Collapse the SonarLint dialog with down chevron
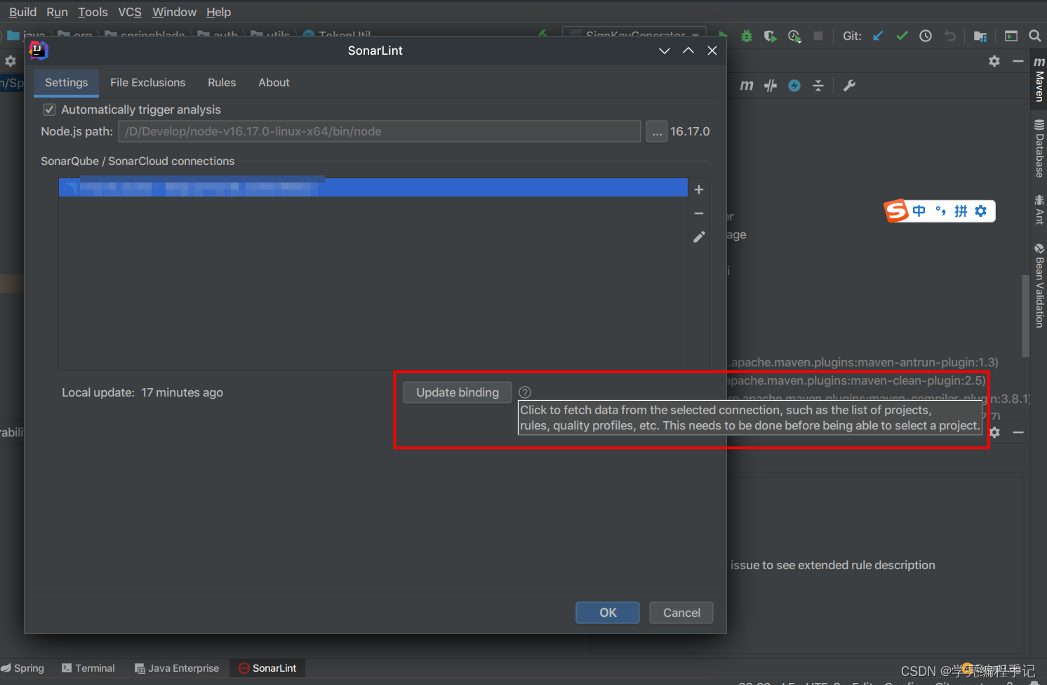1047x685 pixels. point(664,51)
